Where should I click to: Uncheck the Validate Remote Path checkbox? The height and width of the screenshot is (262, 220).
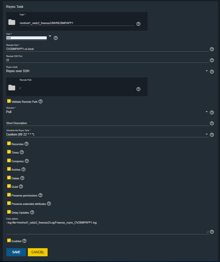tap(9, 101)
